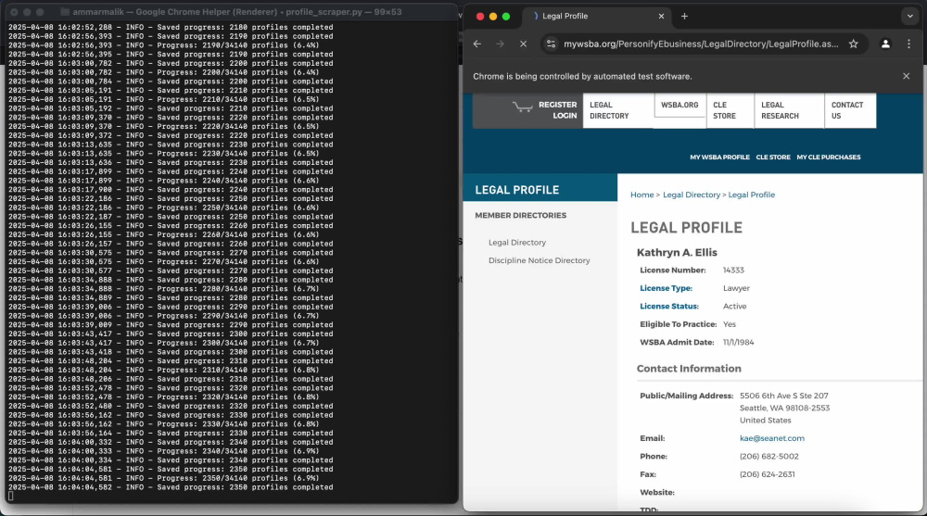Bookmark this page with star icon
Image resolution: width=927 pixels, height=516 pixels.
coord(853,44)
